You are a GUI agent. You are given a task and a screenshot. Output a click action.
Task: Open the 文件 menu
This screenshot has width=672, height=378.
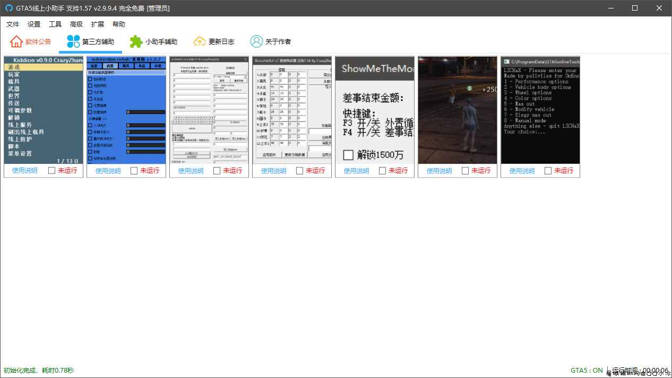click(13, 24)
